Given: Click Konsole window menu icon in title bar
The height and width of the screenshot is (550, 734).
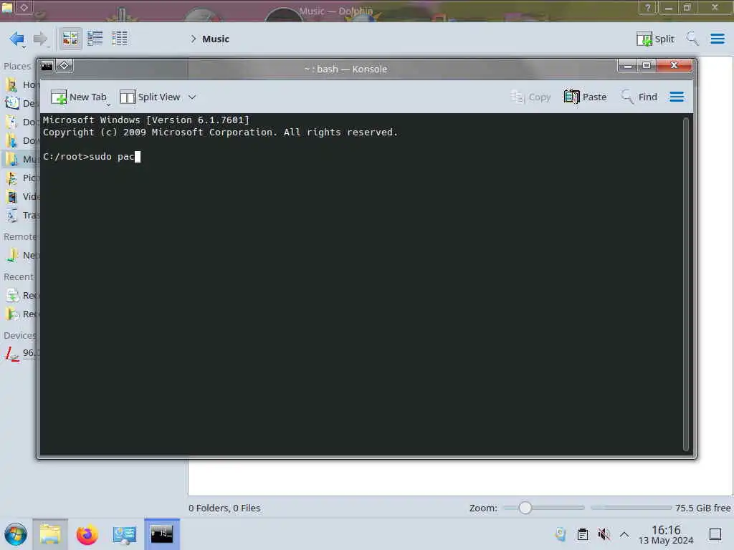Looking at the screenshot, I should (47, 66).
